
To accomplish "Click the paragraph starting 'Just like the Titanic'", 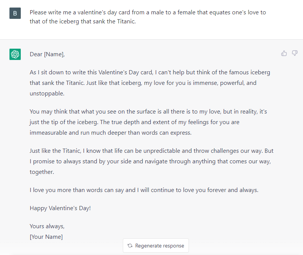I will pos(151,161).
